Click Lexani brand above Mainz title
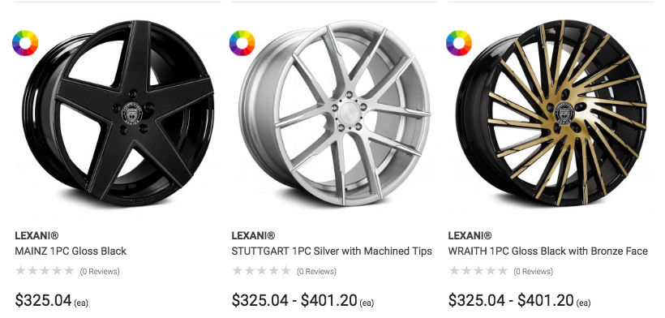Screen dimensions: 665x318 (x=36, y=235)
